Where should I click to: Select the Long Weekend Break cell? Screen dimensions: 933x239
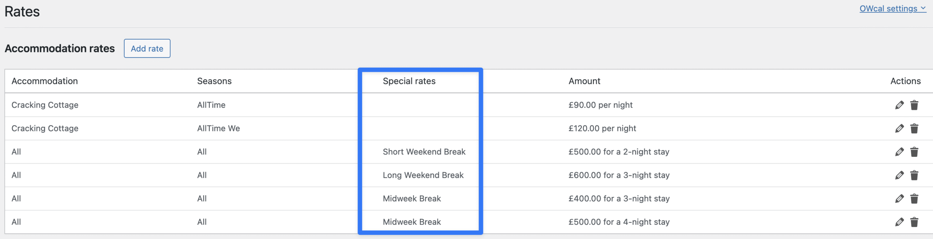pyautogui.click(x=423, y=175)
